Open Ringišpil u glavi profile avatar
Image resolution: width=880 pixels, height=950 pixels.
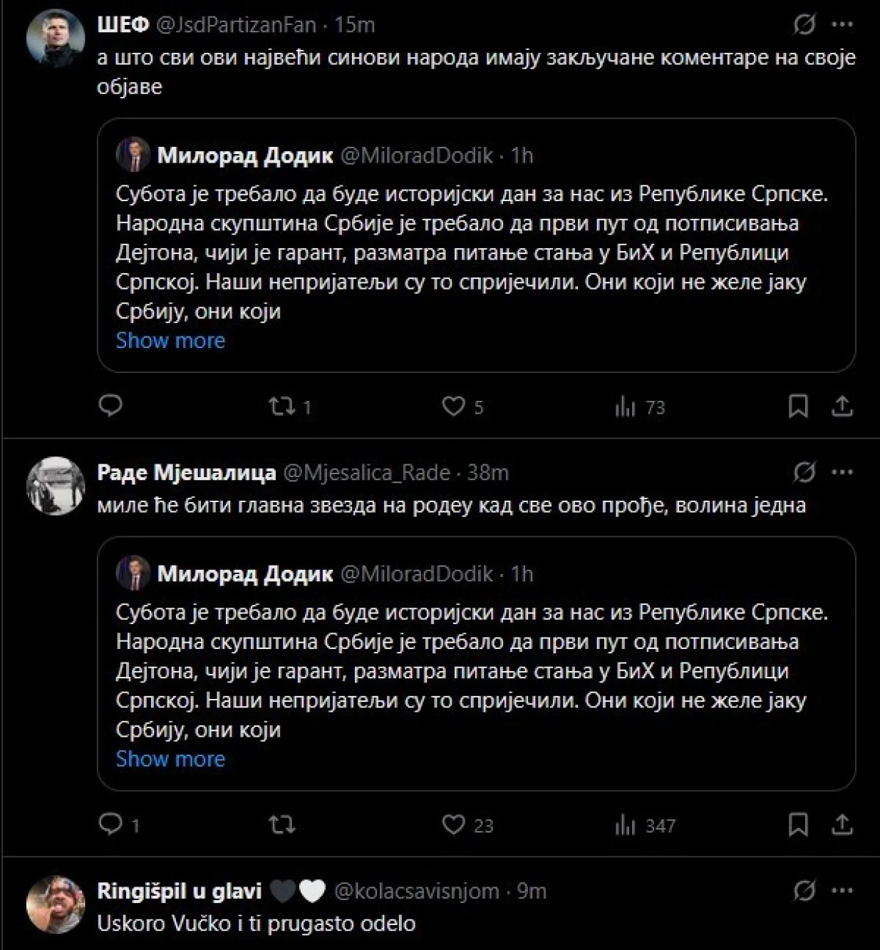[56, 904]
